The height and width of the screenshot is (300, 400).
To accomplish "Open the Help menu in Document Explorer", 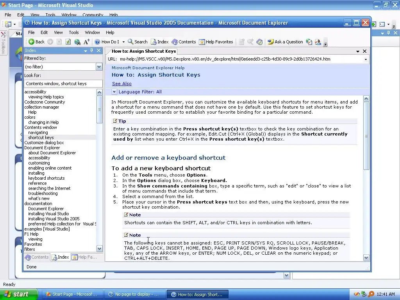I will click(x=110, y=32).
